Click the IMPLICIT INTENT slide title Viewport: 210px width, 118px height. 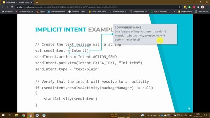(x=61, y=29)
